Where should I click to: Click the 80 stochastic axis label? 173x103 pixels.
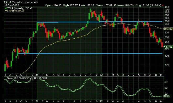(166, 82)
